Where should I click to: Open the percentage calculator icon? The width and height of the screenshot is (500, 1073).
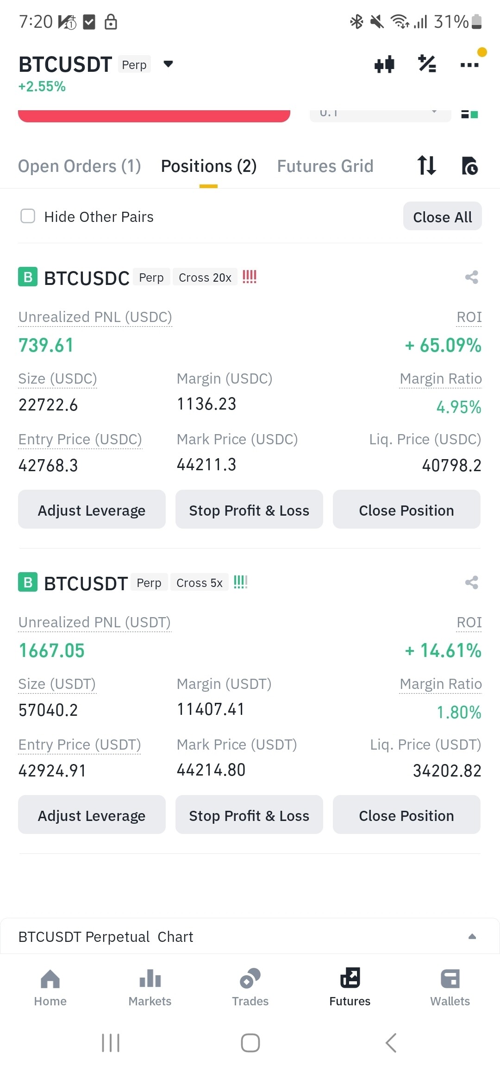427,64
